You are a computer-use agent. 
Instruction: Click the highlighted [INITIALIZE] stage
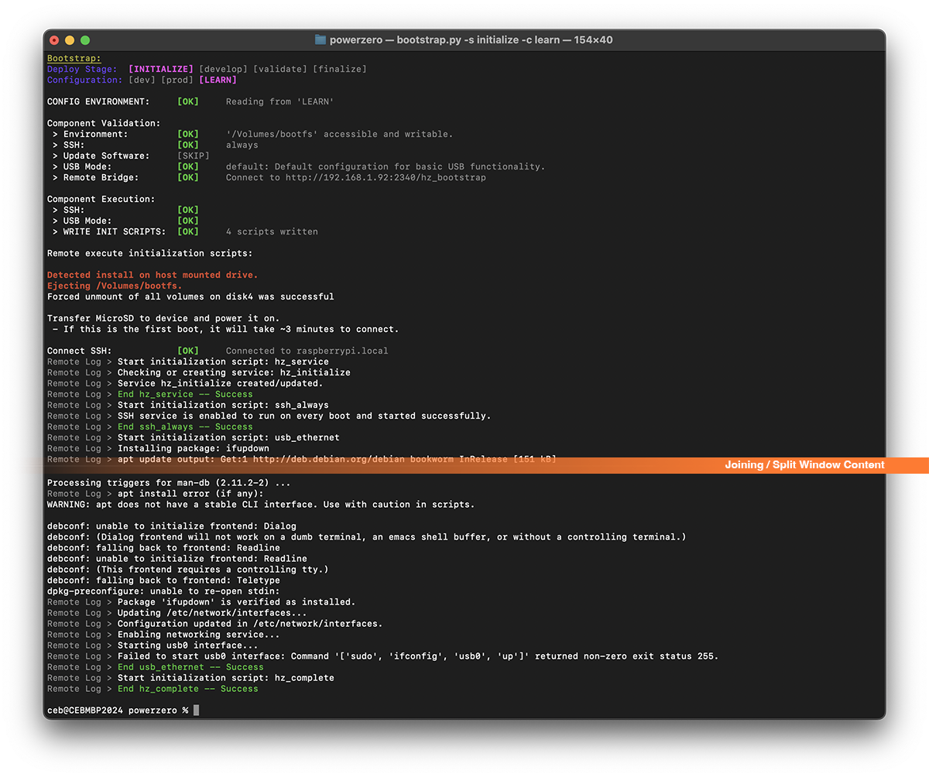pos(161,69)
